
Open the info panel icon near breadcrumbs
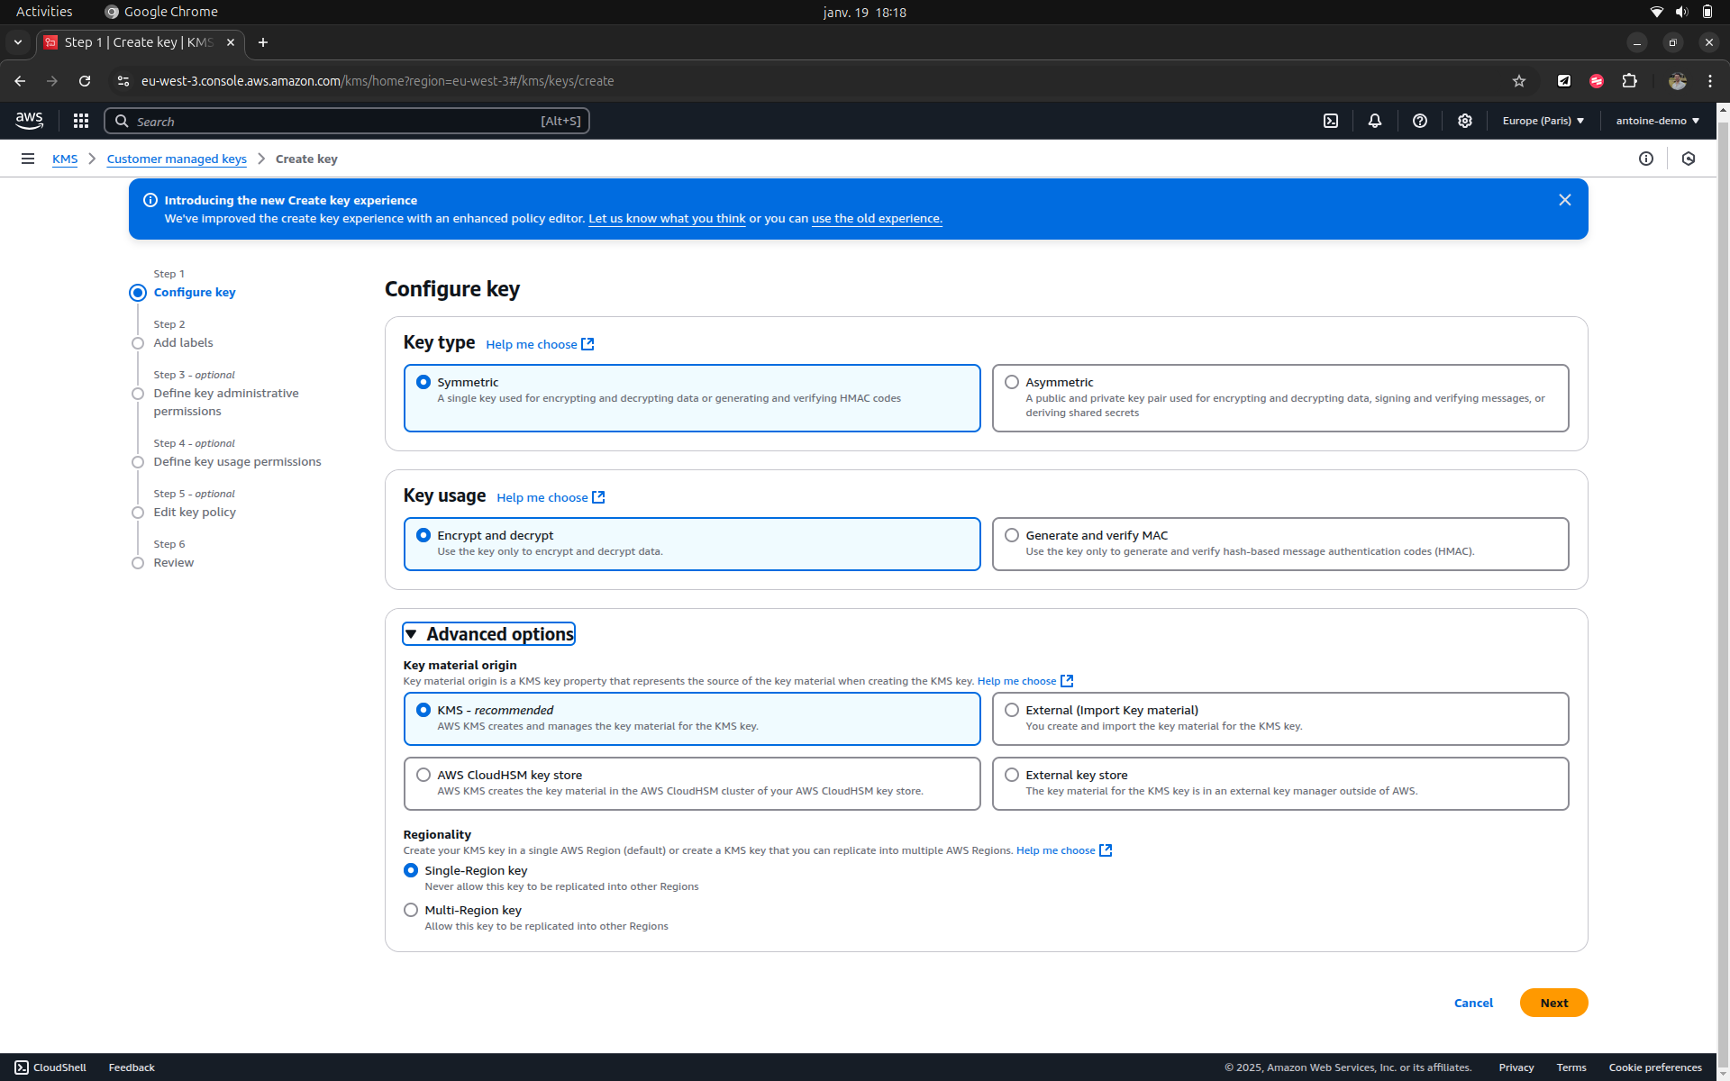point(1646,159)
